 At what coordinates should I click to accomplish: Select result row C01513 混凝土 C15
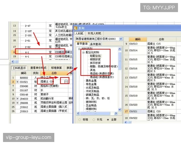152,44
